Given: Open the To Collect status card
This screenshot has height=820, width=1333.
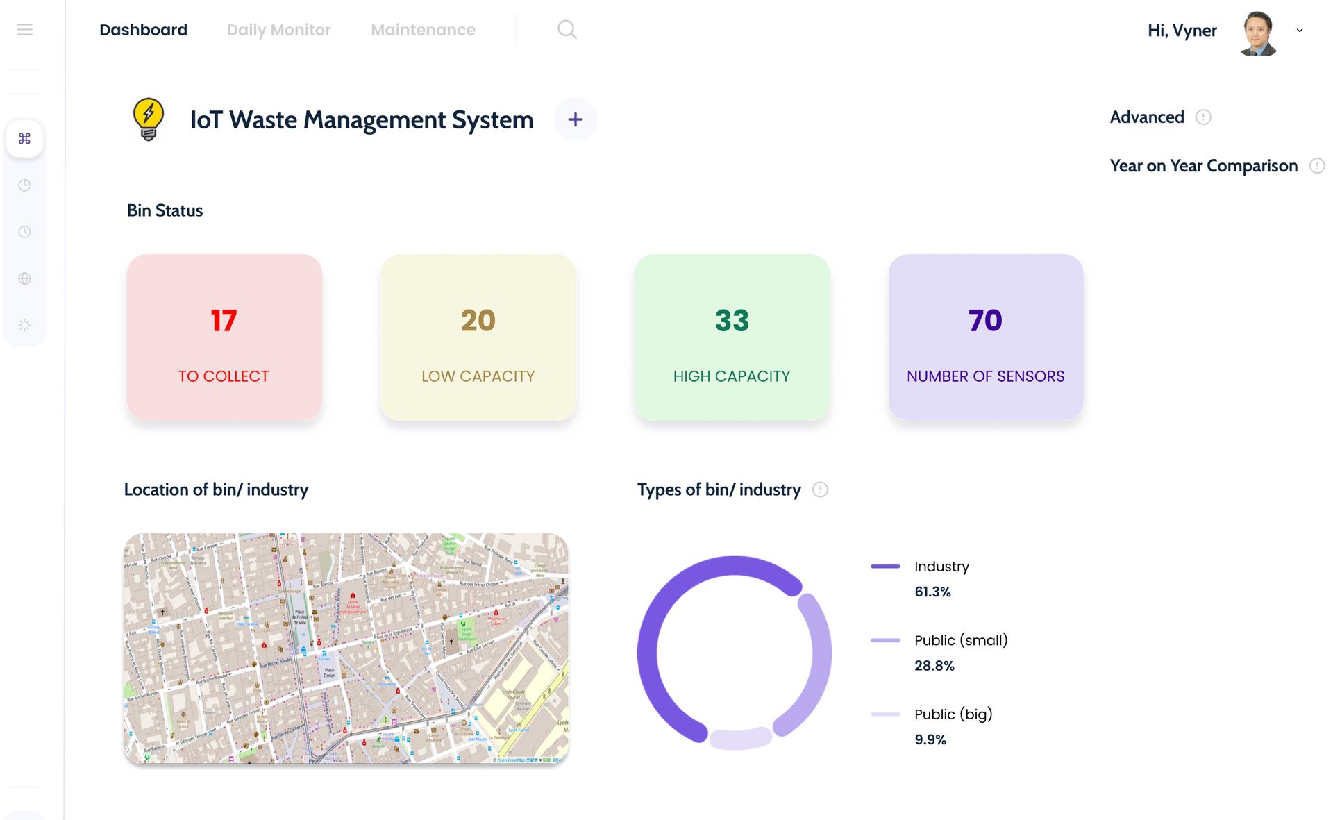Looking at the screenshot, I should (x=224, y=337).
